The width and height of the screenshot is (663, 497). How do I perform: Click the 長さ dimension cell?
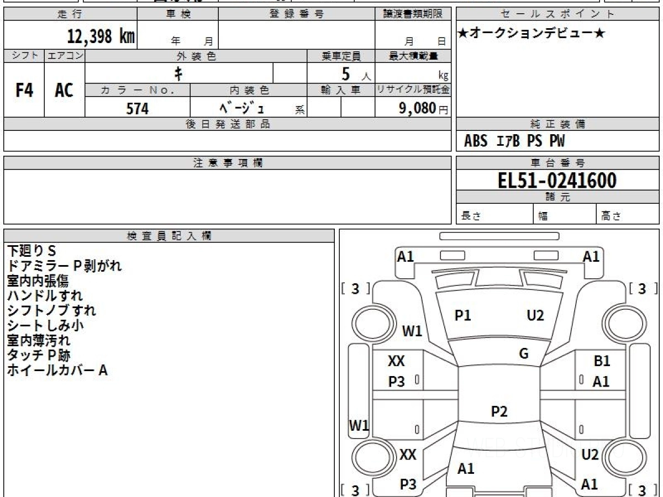tap(494, 215)
